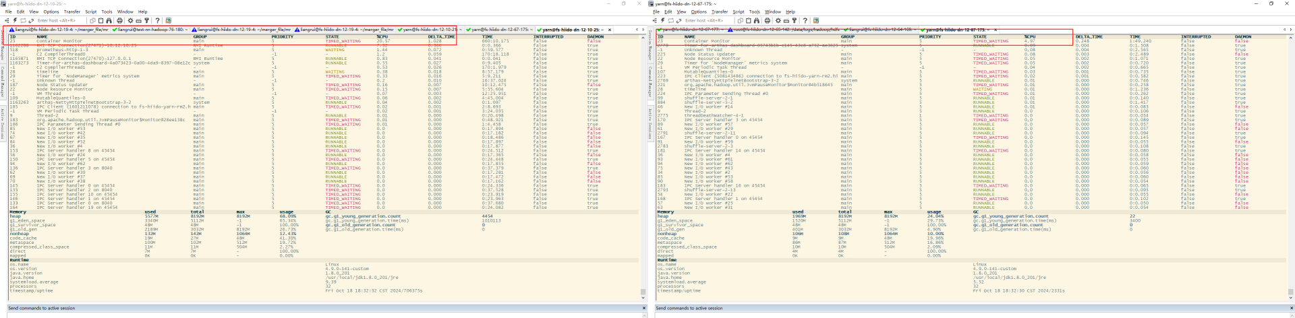
Task: Click Reconnect icon in right window toolbar
Action: (x=670, y=20)
